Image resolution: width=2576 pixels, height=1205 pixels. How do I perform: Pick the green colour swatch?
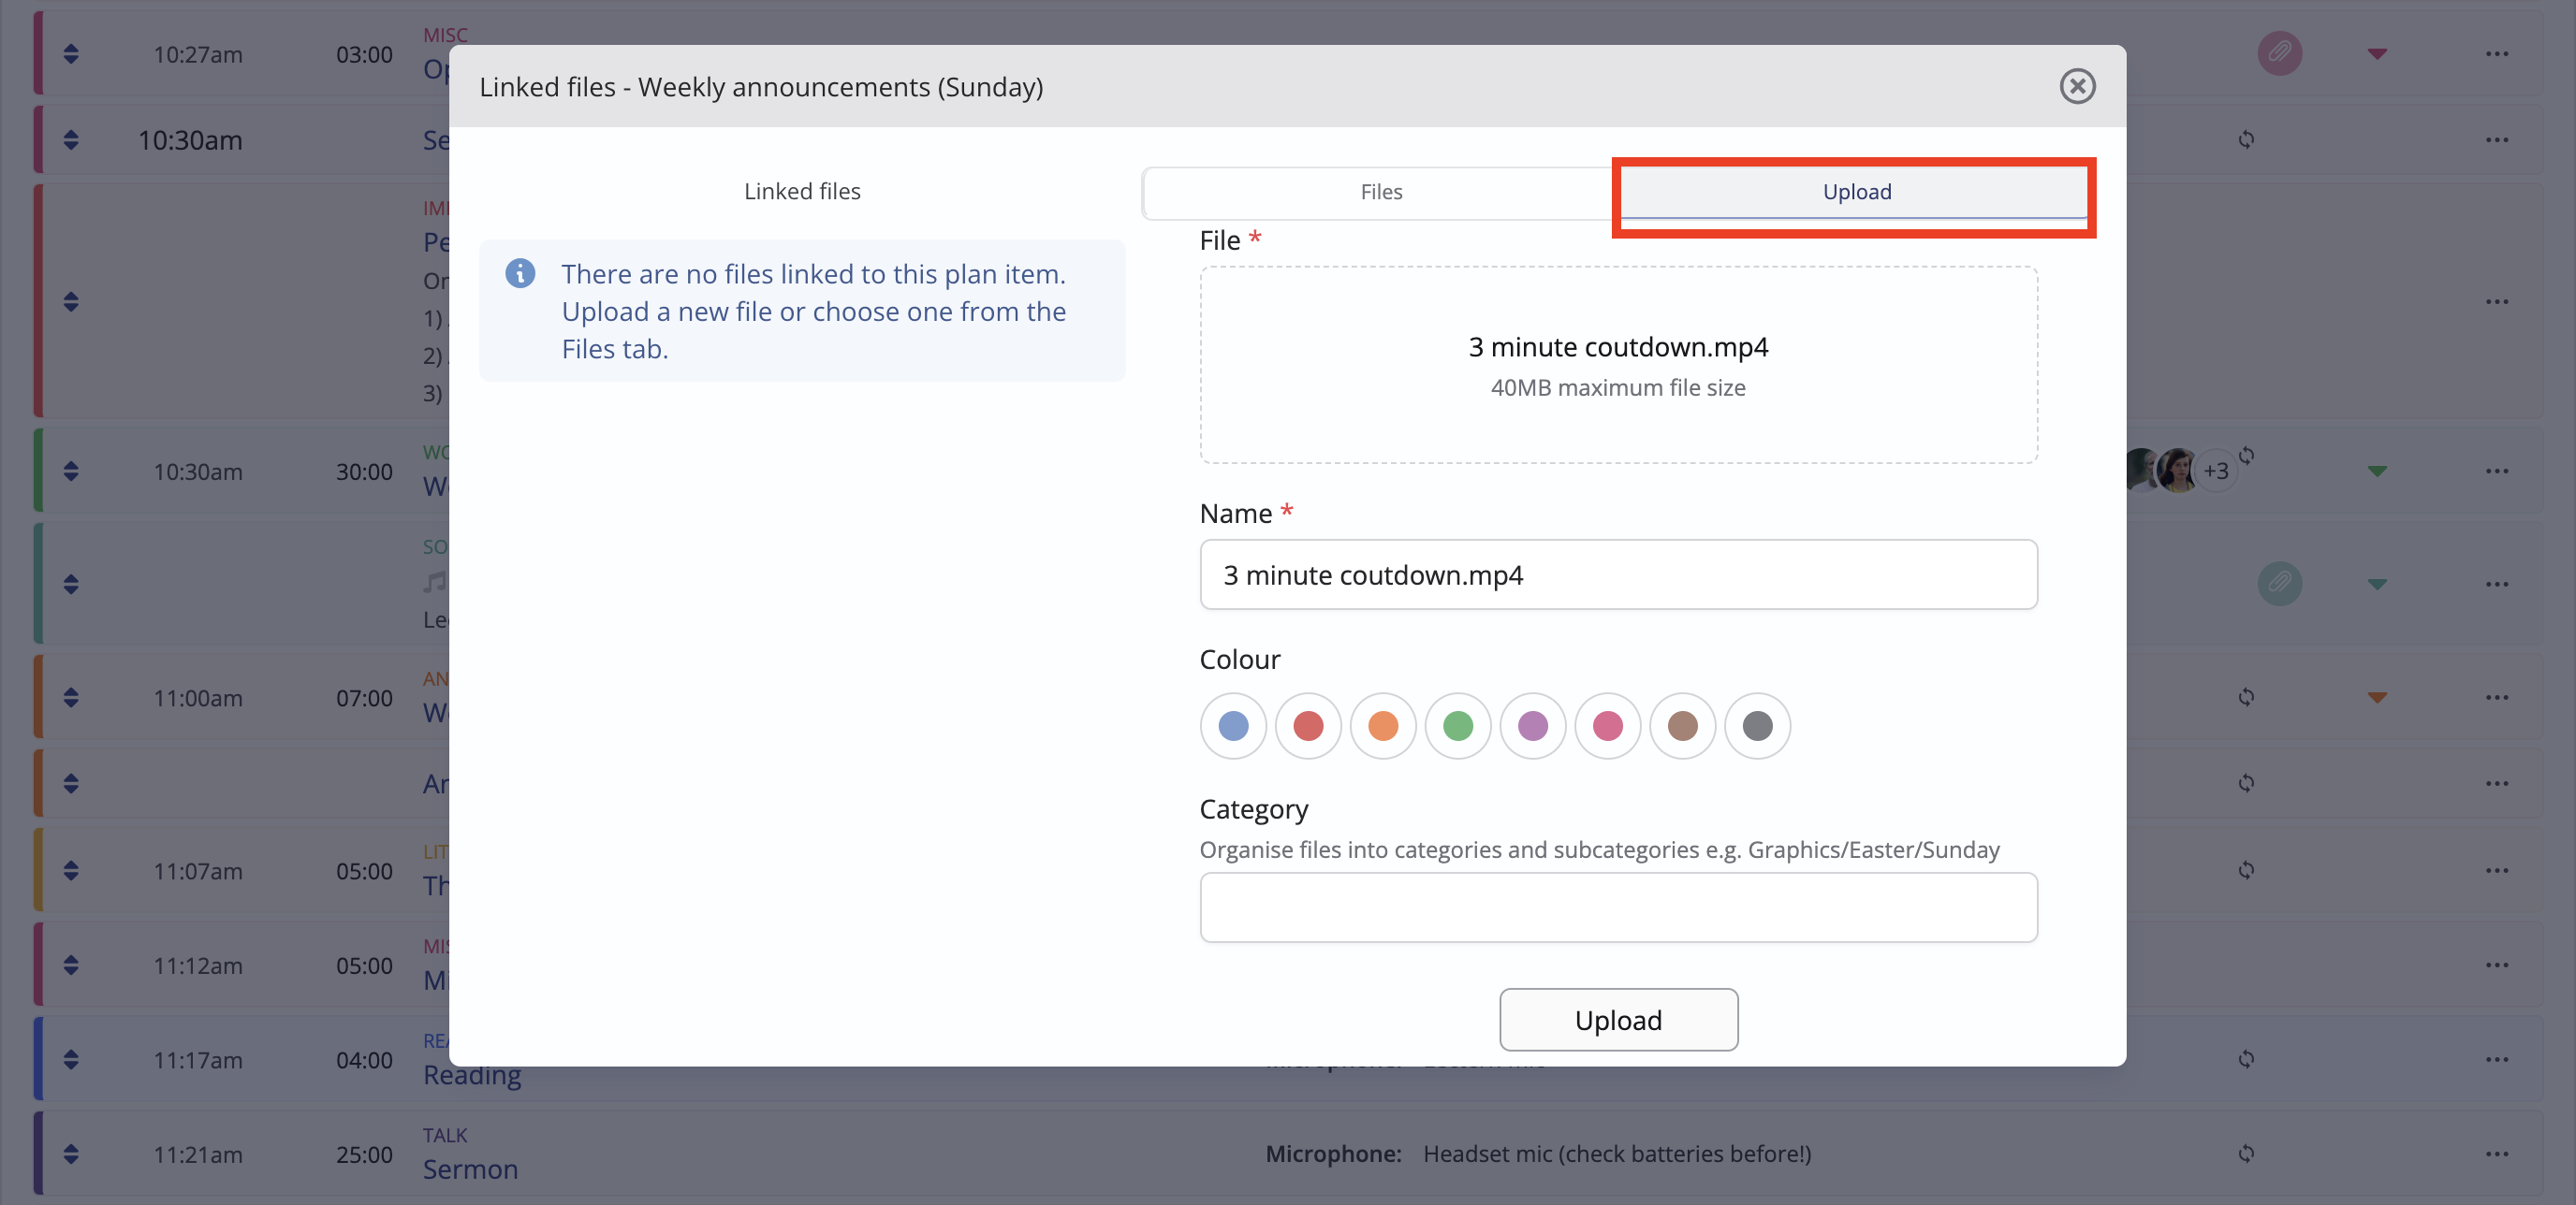pyautogui.click(x=1458, y=725)
